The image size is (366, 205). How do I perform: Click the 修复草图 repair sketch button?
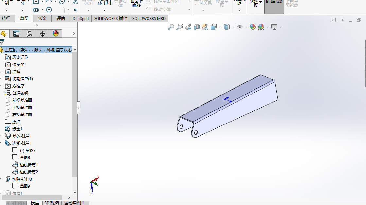tap(222, 4)
